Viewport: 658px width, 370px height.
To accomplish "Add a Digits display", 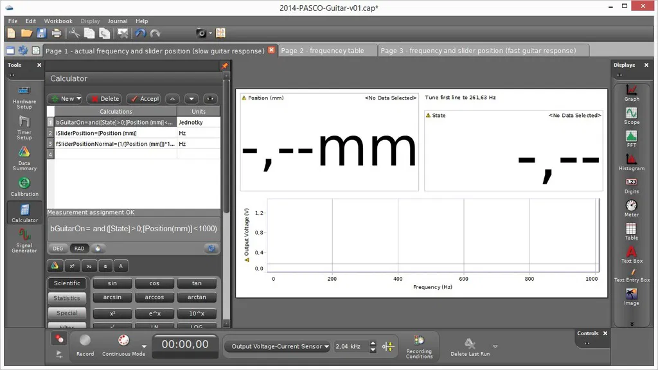I will point(631,186).
